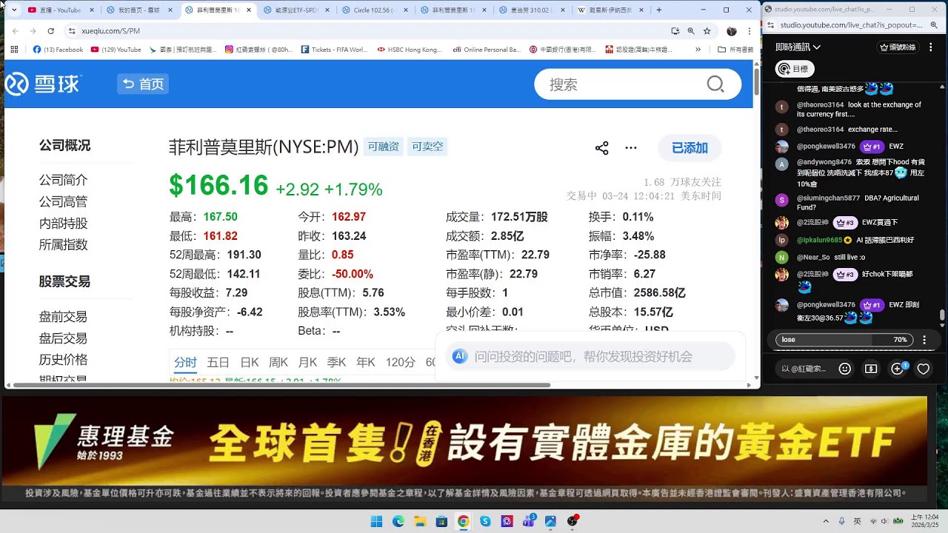
Task: Click the Xueqiu search box
Action: tap(638, 84)
